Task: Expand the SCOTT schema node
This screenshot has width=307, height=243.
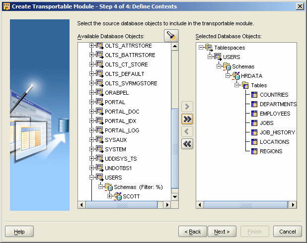Action: (x=110, y=196)
